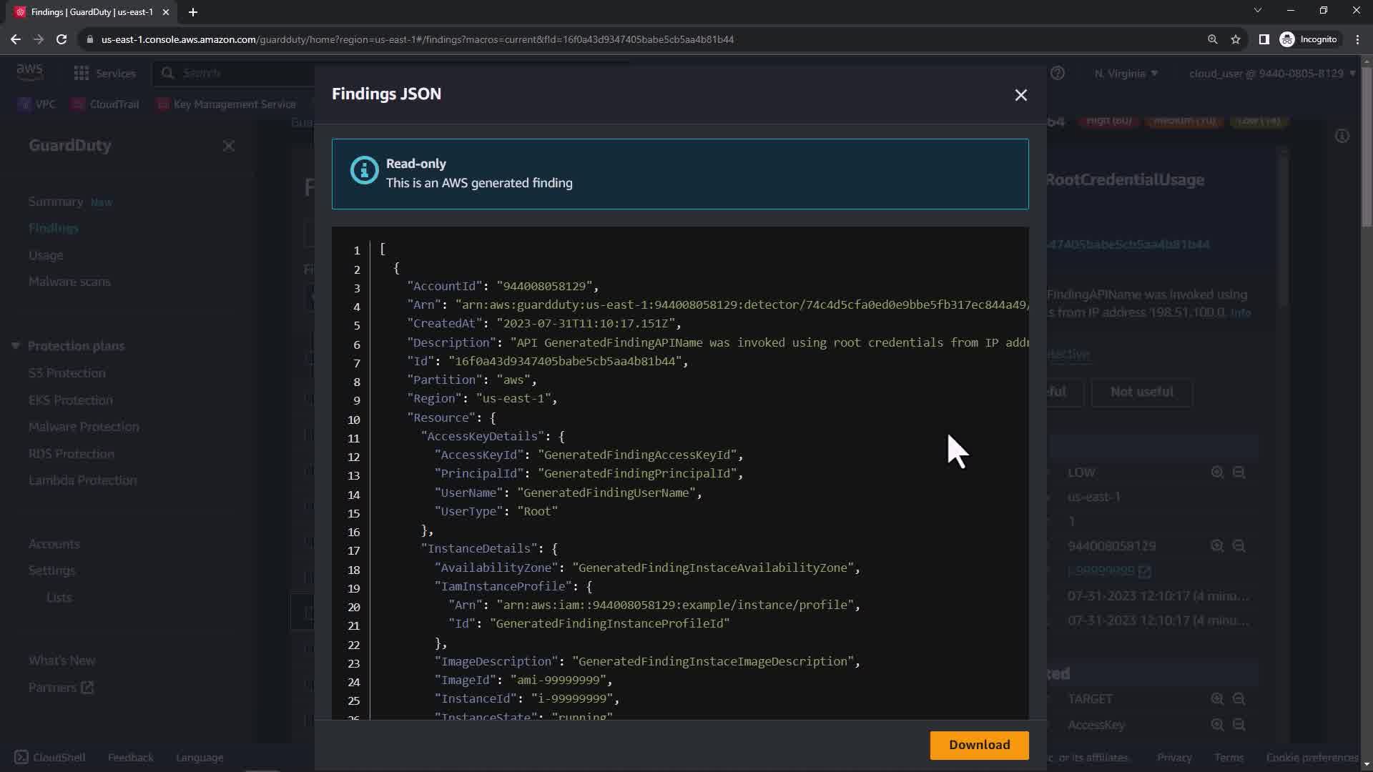Click the browser address bar
The width and height of the screenshot is (1373, 772).
418,39
